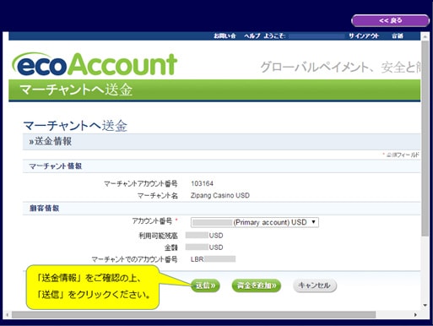Click the scroll left arrow
The height and width of the screenshot is (326, 433).
coord(7,314)
